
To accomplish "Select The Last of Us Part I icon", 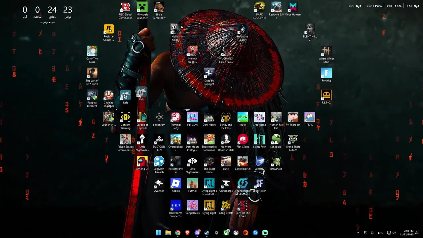I will point(92,77).
